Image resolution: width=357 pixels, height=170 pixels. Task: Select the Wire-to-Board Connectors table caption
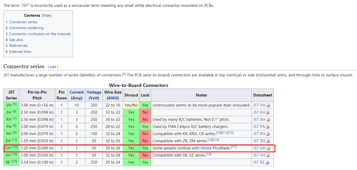click(x=138, y=85)
